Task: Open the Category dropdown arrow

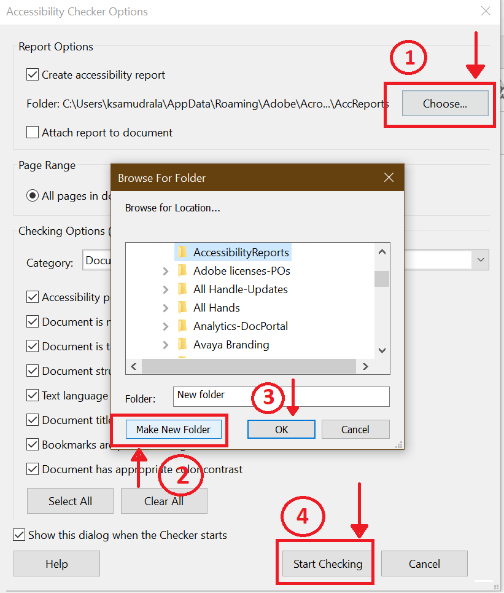Action: pos(481,260)
